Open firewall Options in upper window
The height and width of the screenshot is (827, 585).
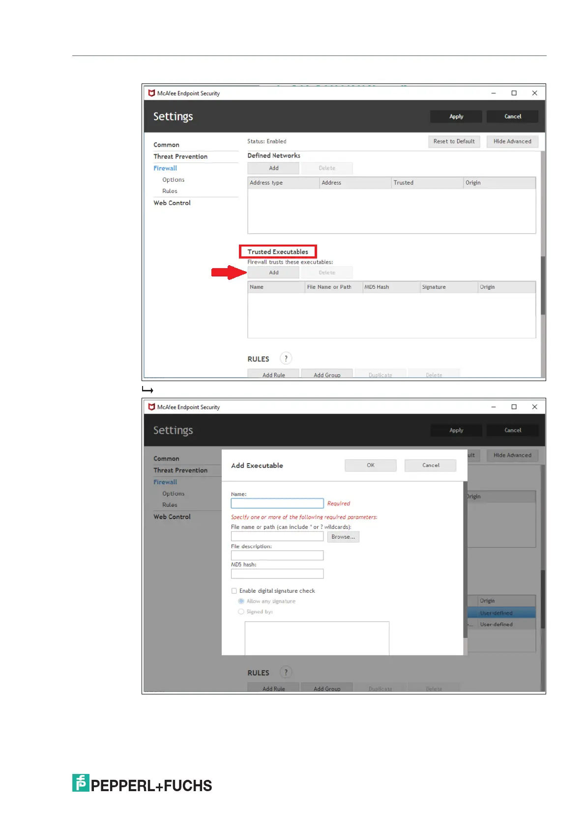[x=174, y=180]
